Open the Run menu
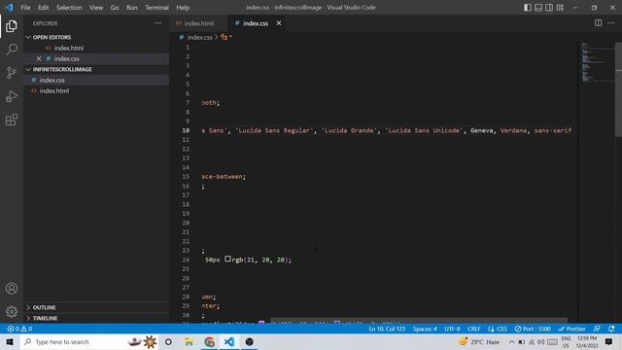Viewport: 622px width, 350px height. (x=132, y=8)
